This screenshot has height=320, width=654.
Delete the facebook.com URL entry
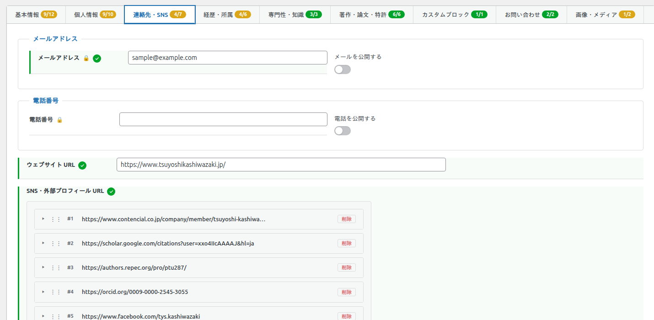point(347,316)
